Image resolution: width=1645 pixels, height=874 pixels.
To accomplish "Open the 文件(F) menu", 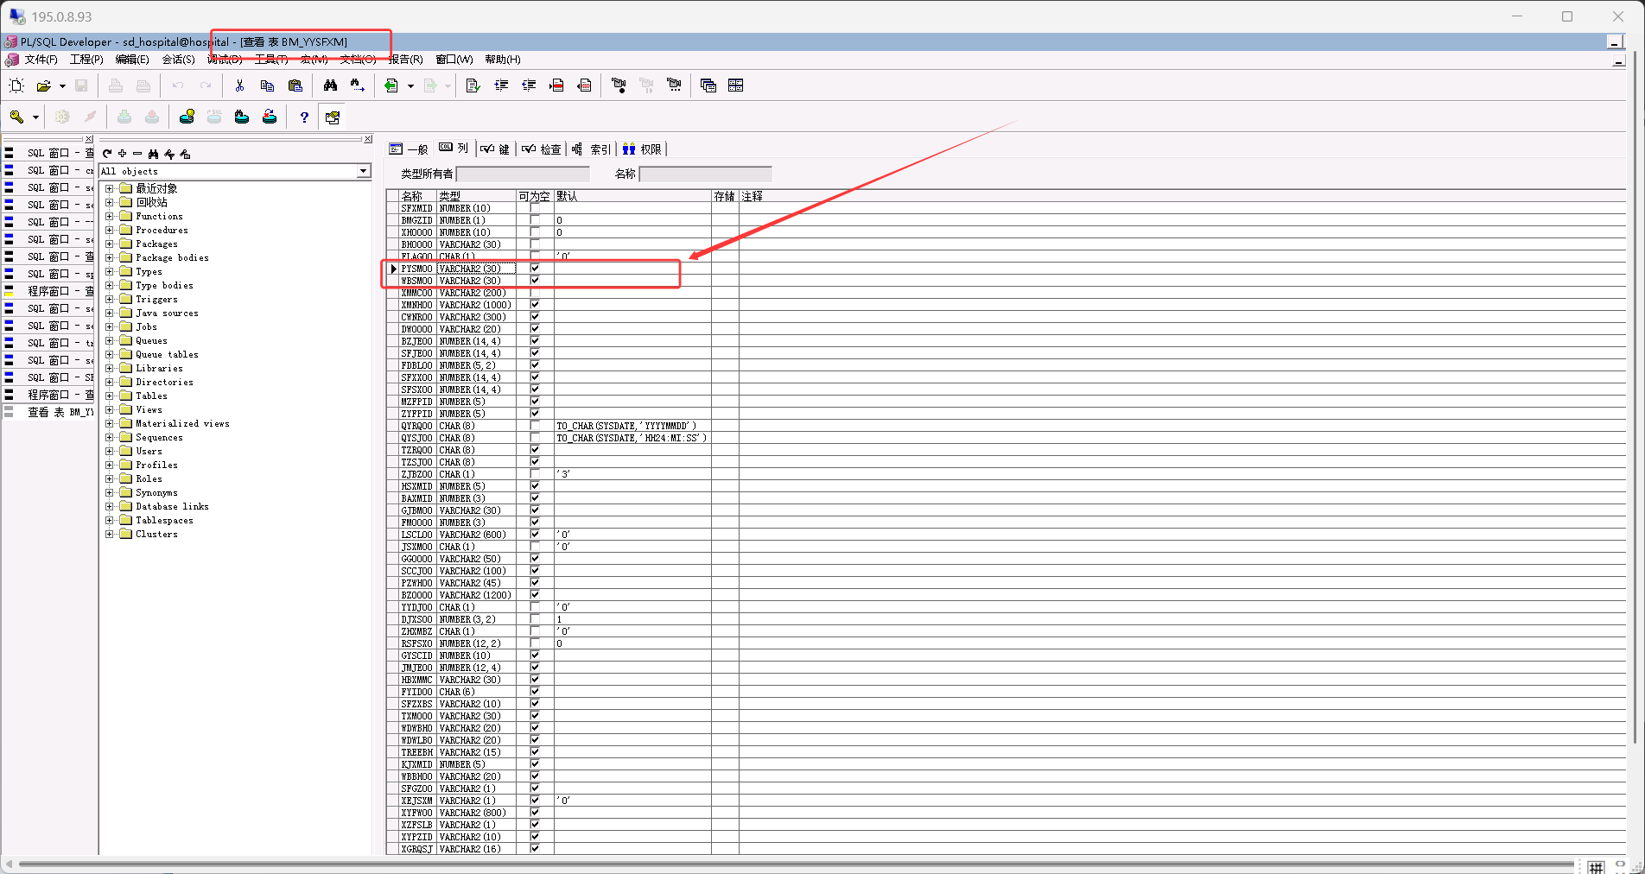I will tap(41, 60).
